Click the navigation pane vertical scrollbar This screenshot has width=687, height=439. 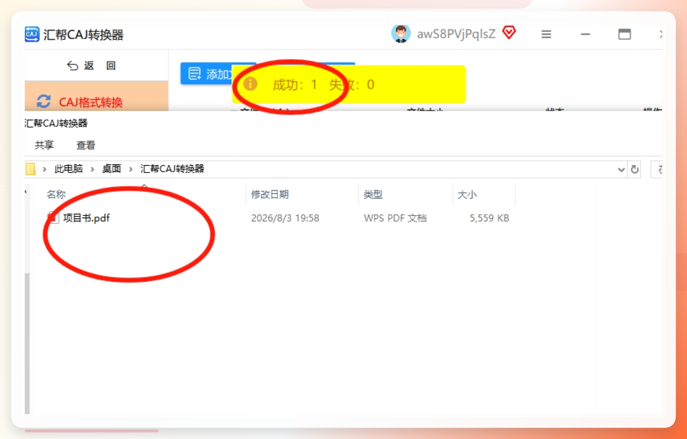point(27,344)
